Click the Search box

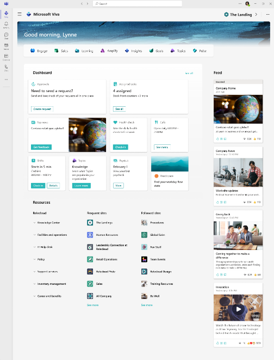pos(137,4)
